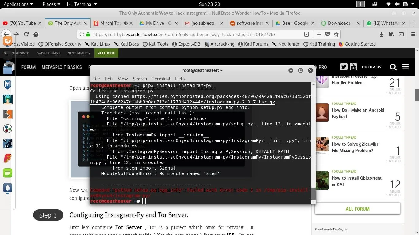Open ALL FORUM button
This screenshot has width=419, height=235.
tap(358, 209)
